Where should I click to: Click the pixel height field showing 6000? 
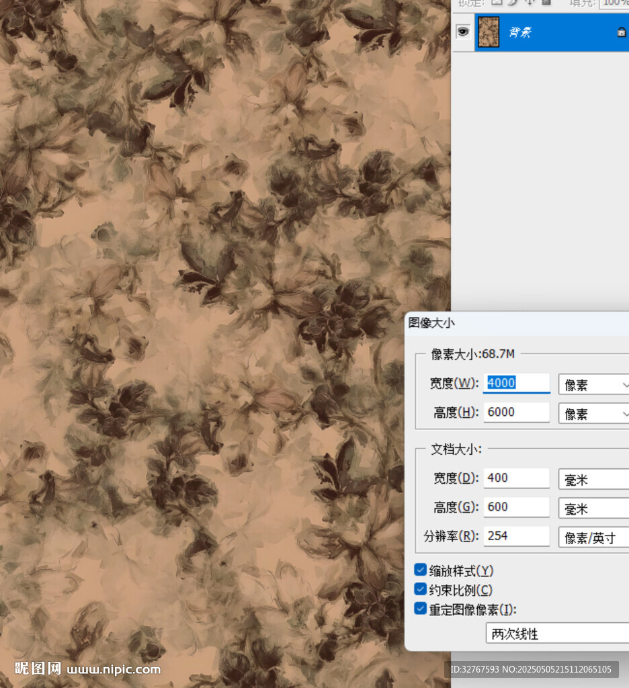coord(516,413)
